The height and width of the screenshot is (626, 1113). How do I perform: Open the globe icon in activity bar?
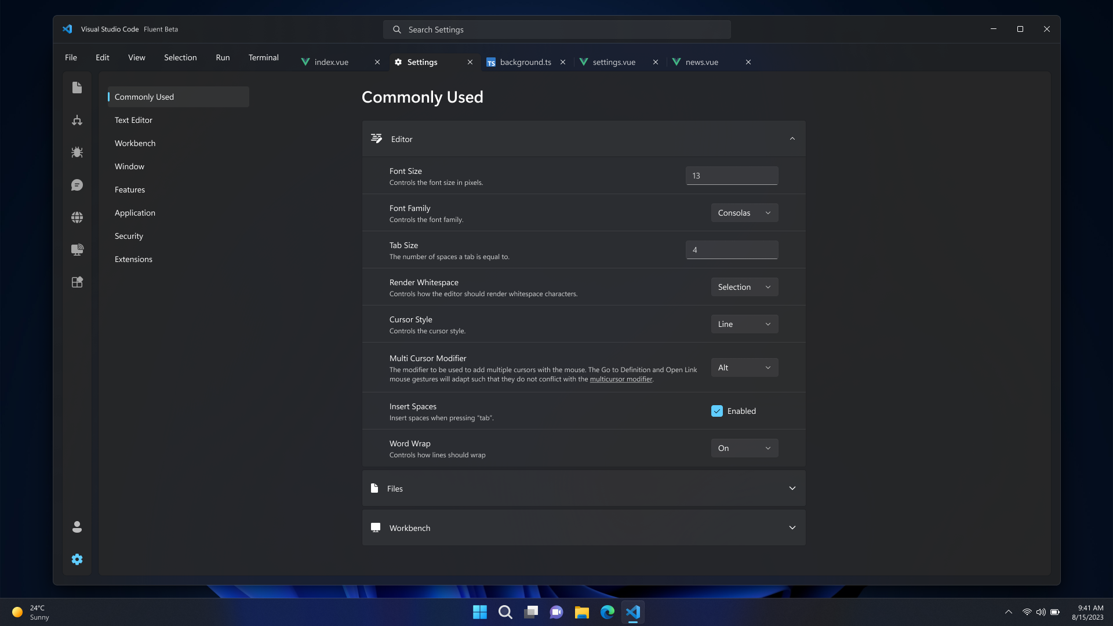click(x=77, y=217)
